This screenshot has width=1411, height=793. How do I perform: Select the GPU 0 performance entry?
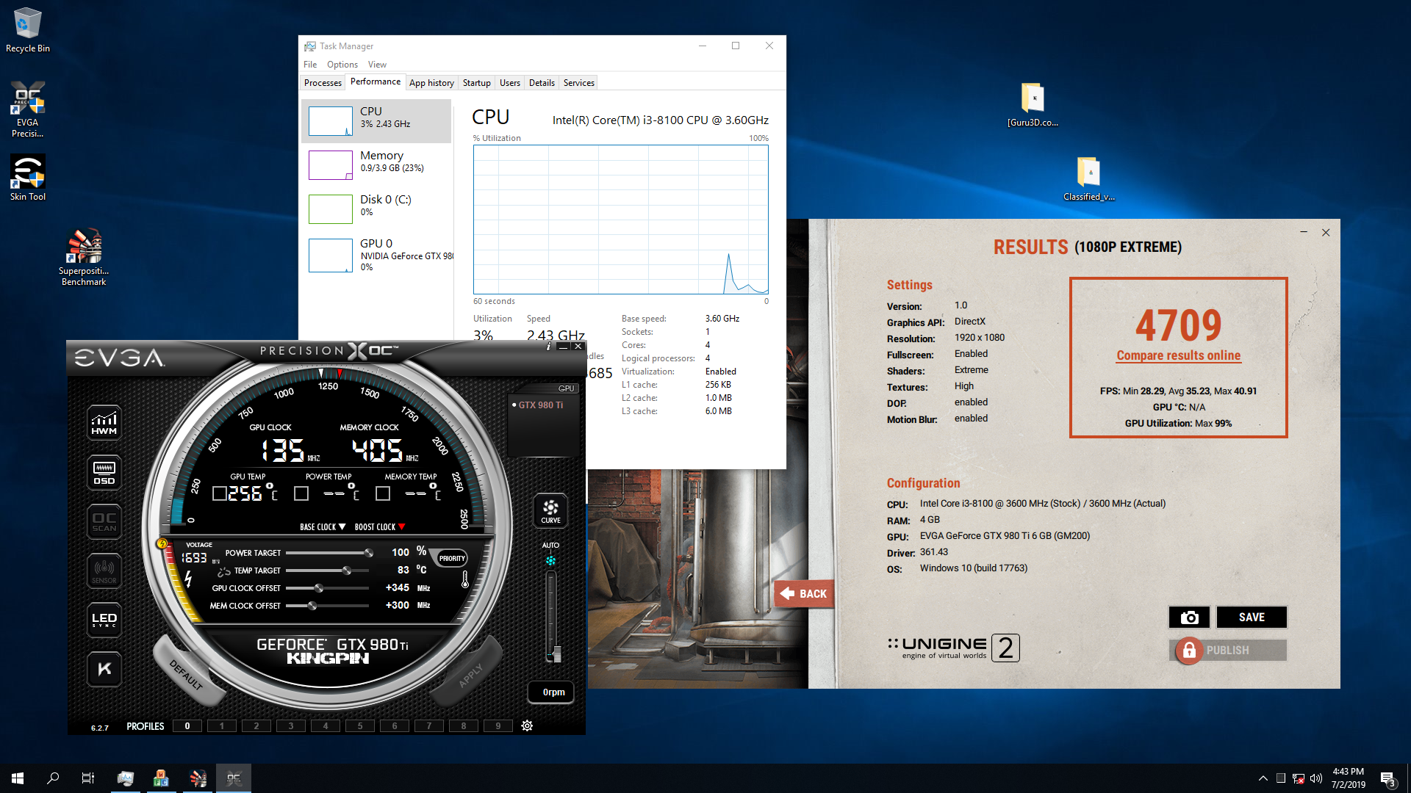pos(376,254)
